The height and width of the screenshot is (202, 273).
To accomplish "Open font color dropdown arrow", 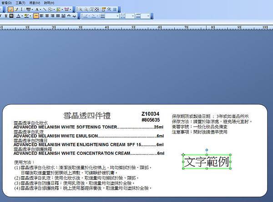I will (22, 16).
